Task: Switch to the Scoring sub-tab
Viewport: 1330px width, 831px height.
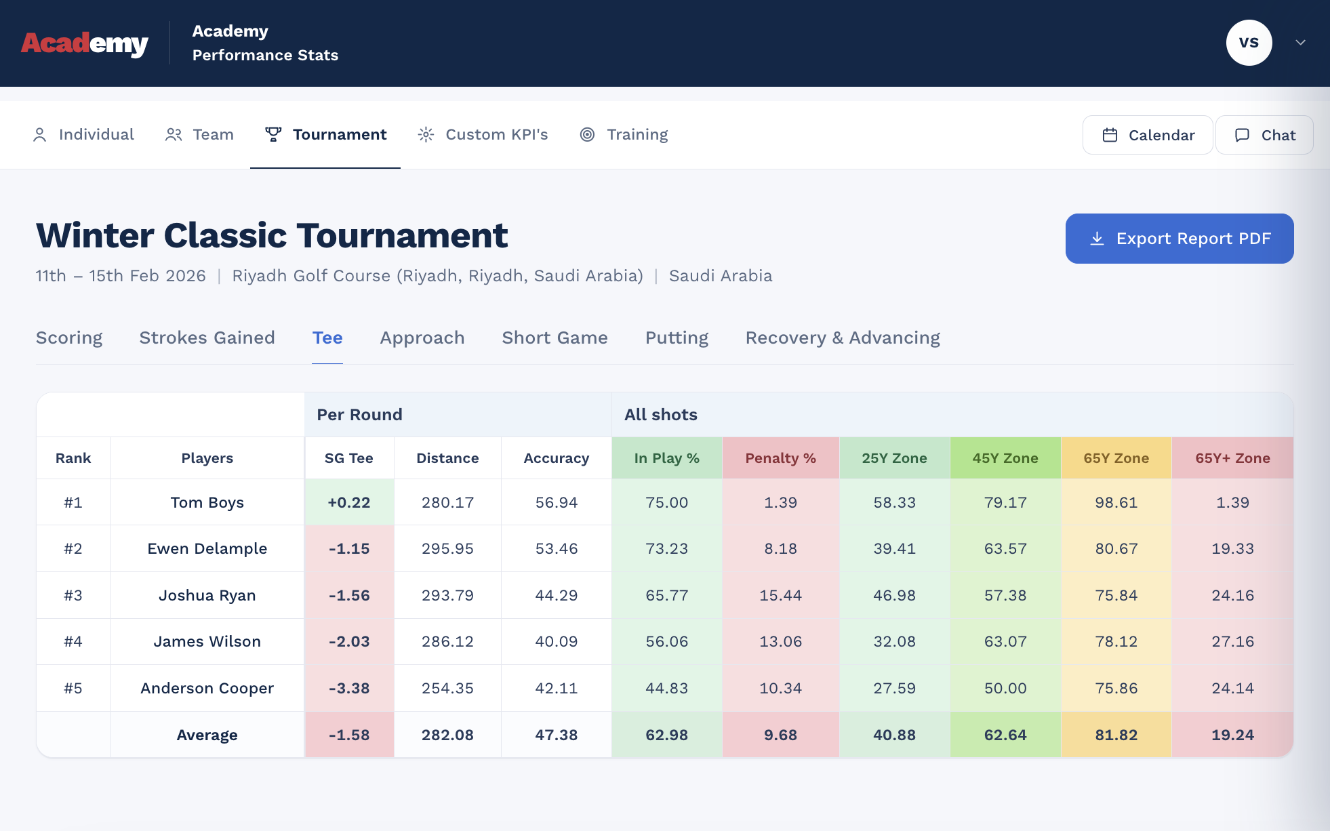Action: pyautogui.click(x=69, y=338)
